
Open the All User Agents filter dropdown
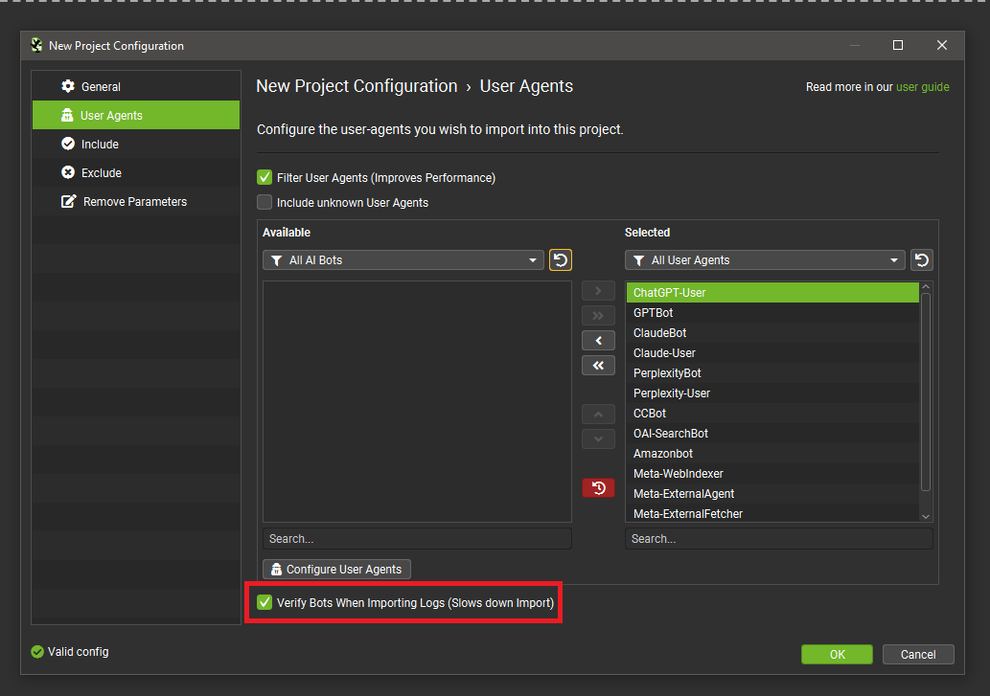coord(765,260)
